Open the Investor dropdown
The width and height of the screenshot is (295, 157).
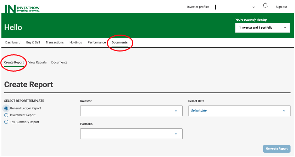click(x=131, y=111)
